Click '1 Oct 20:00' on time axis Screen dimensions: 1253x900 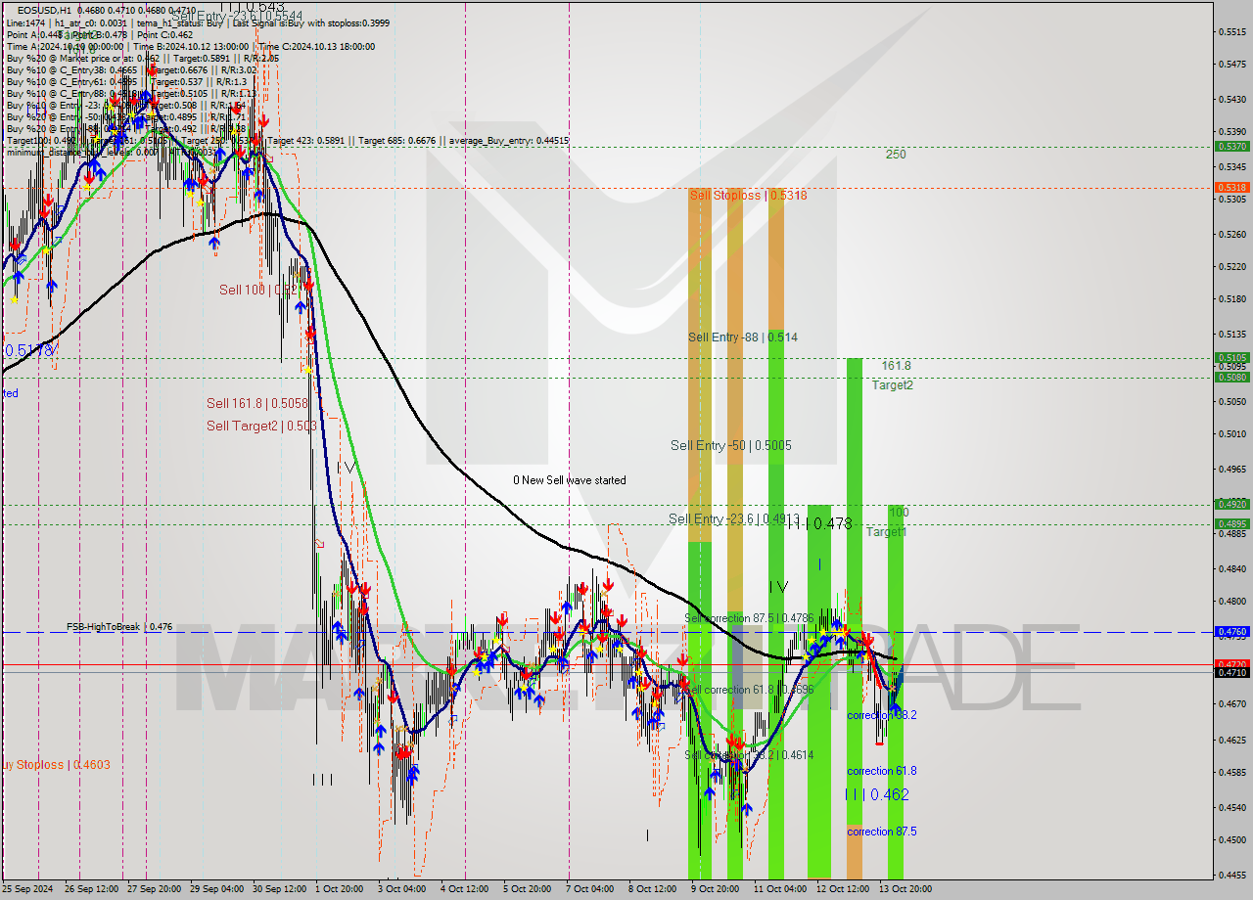(342, 889)
